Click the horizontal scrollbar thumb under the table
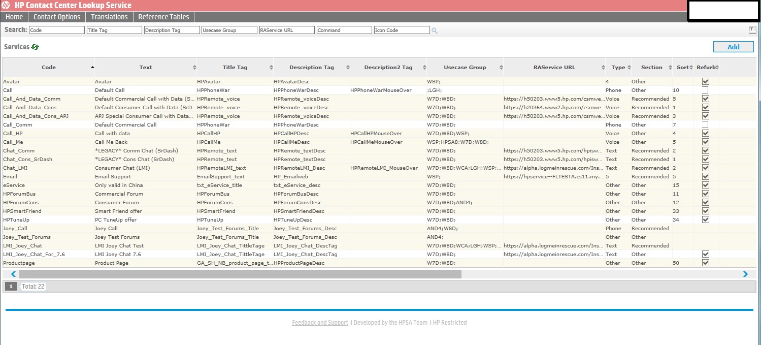Viewport: 761px width, 345px height. (x=240, y=274)
